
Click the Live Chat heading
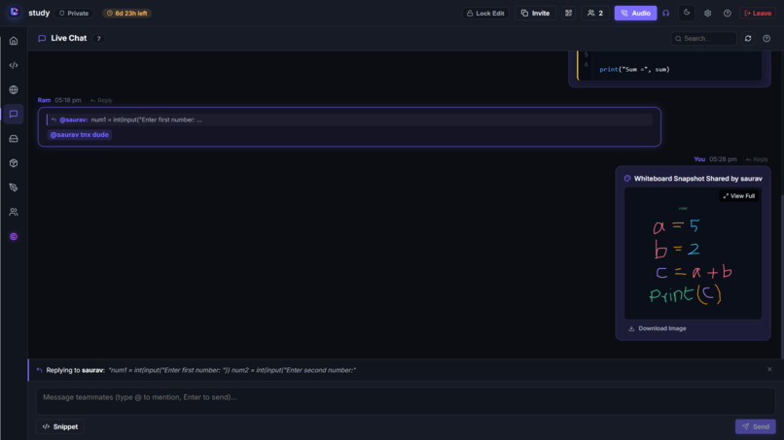[68, 39]
